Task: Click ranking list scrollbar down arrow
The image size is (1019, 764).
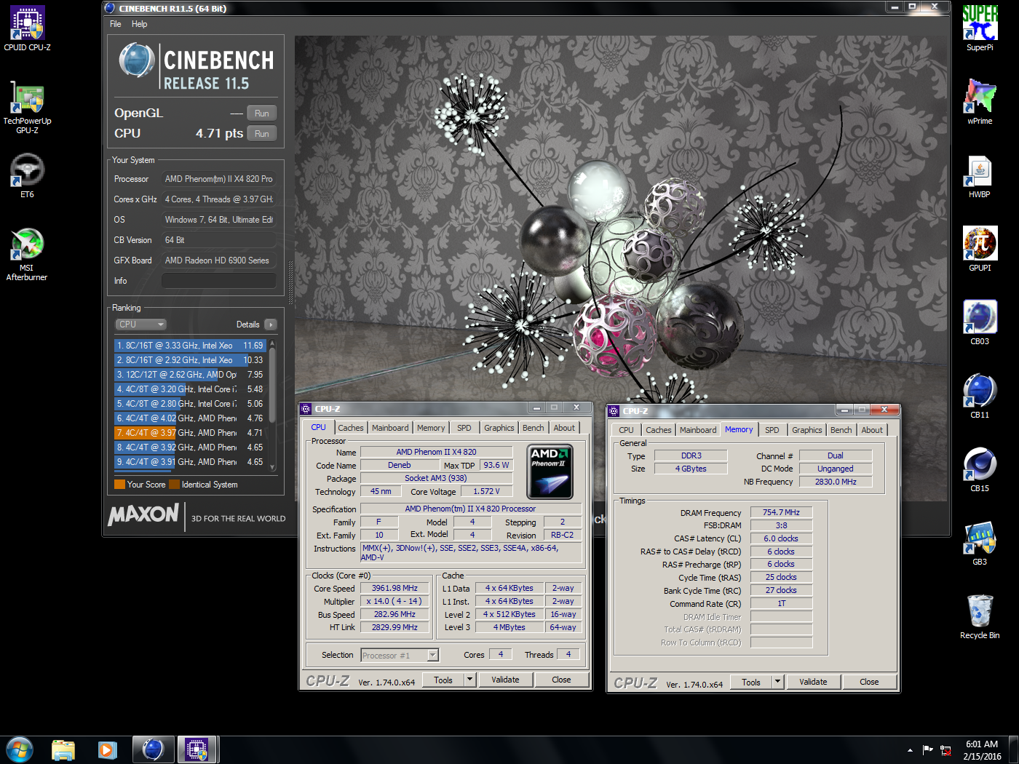Action: pos(272,467)
